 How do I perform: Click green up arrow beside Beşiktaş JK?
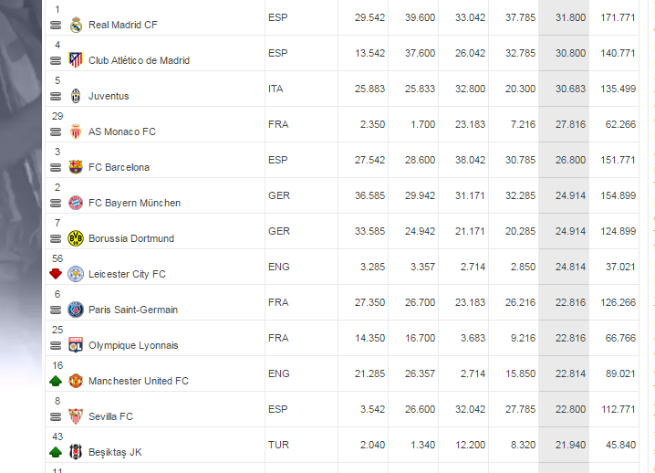pyautogui.click(x=56, y=452)
